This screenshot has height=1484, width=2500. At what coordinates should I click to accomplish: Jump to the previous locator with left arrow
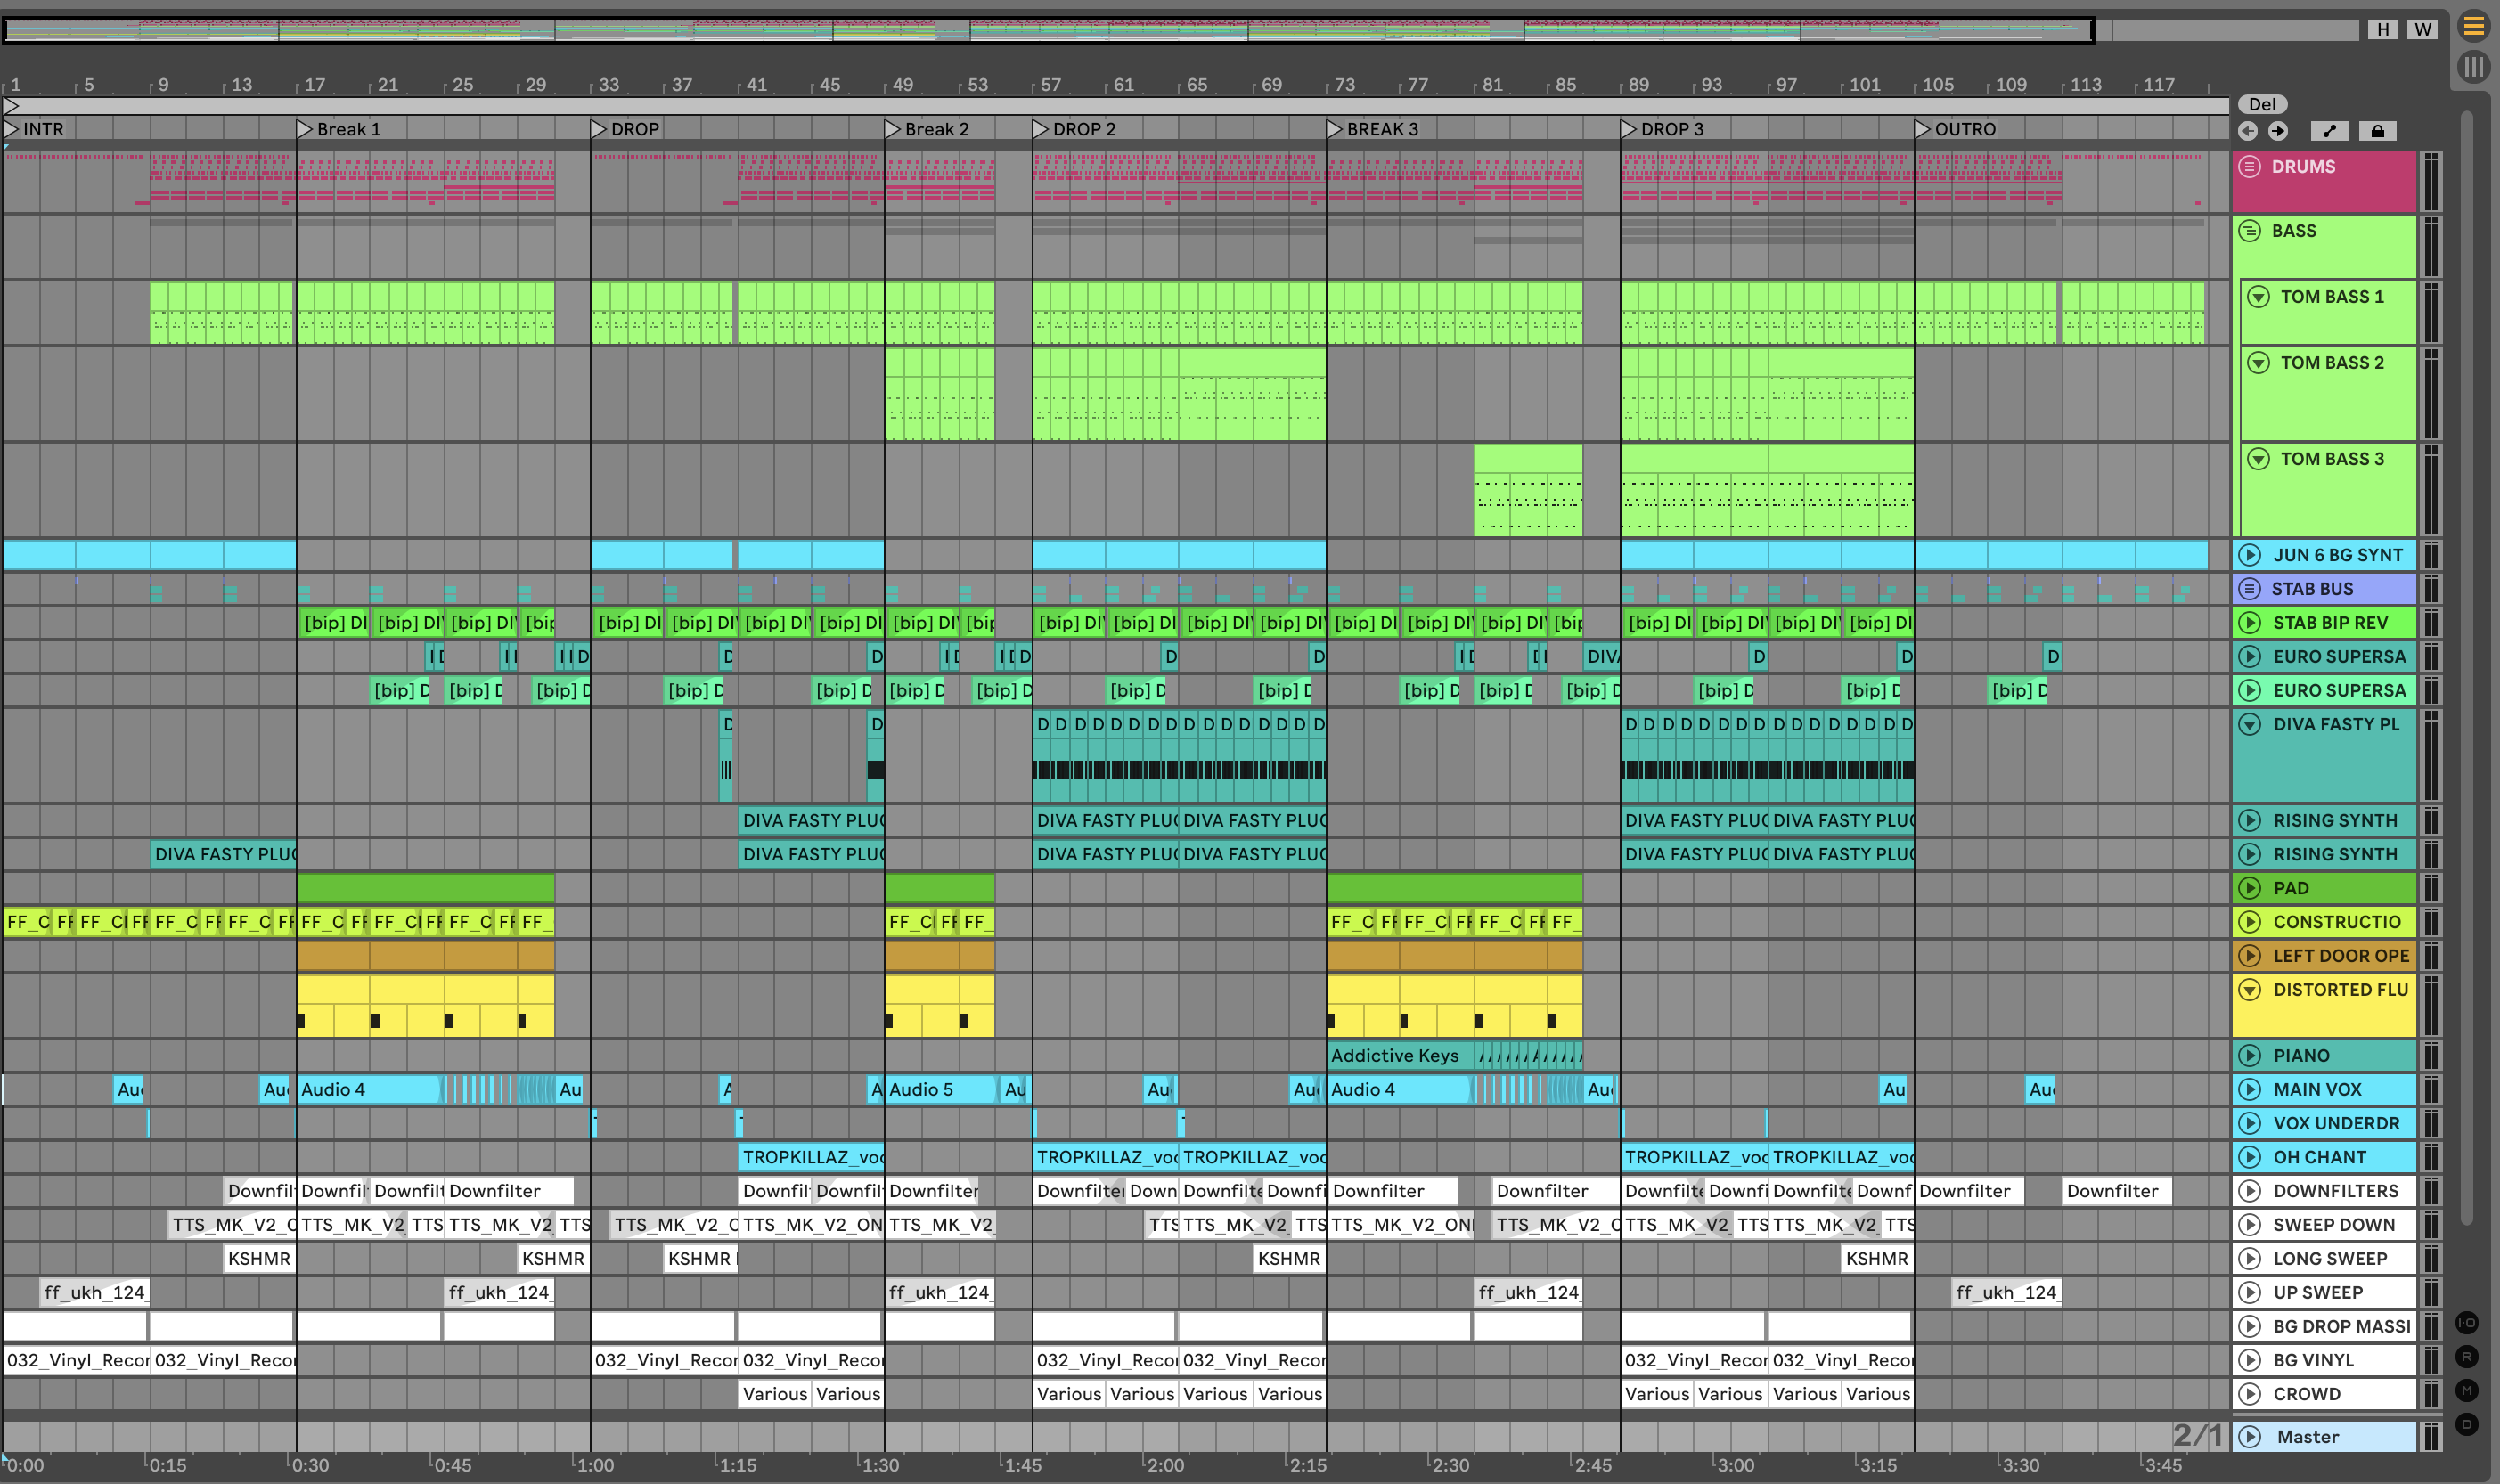coord(2247,131)
